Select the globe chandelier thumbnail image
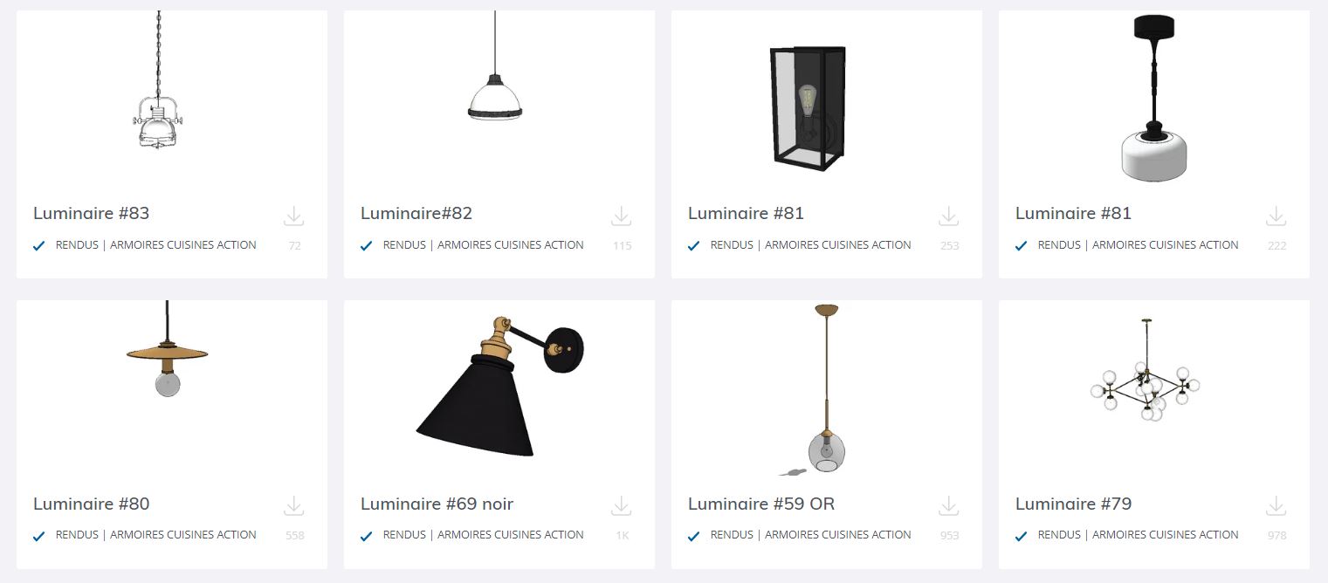Viewport: 1328px width, 583px height. (1145, 370)
